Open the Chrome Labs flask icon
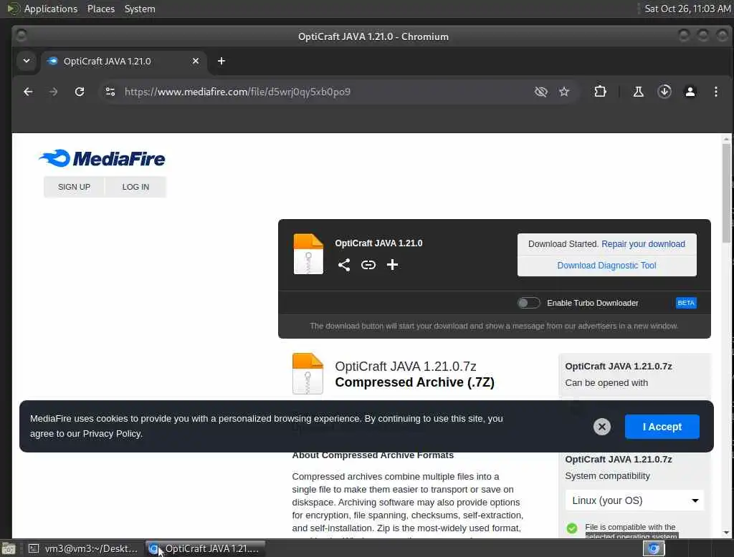The height and width of the screenshot is (557, 734). [638, 92]
